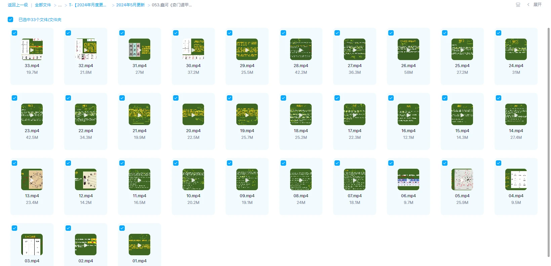Click the 14.mp4 file name
551x266 pixels.
pos(516,131)
